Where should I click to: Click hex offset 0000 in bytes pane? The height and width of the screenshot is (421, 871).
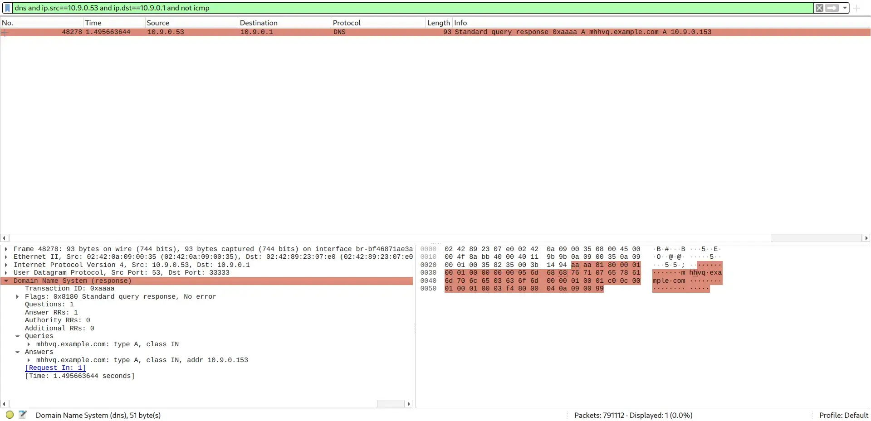coord(428,249)
